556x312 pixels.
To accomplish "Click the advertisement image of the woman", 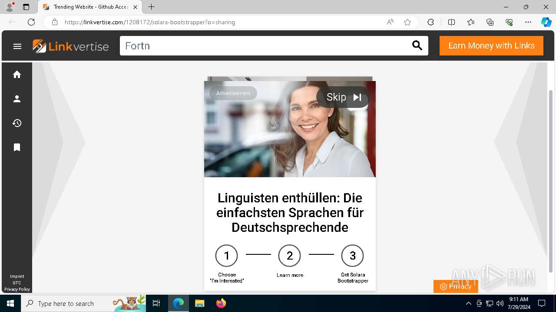I will 290,129.
